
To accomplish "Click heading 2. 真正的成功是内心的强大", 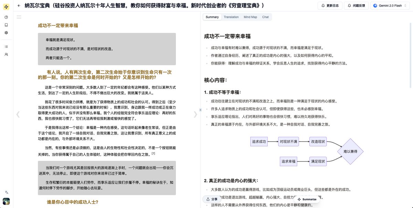I will [231, 181].
